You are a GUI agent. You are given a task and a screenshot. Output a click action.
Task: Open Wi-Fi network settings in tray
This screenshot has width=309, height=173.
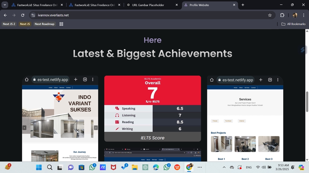pos(258,167)
